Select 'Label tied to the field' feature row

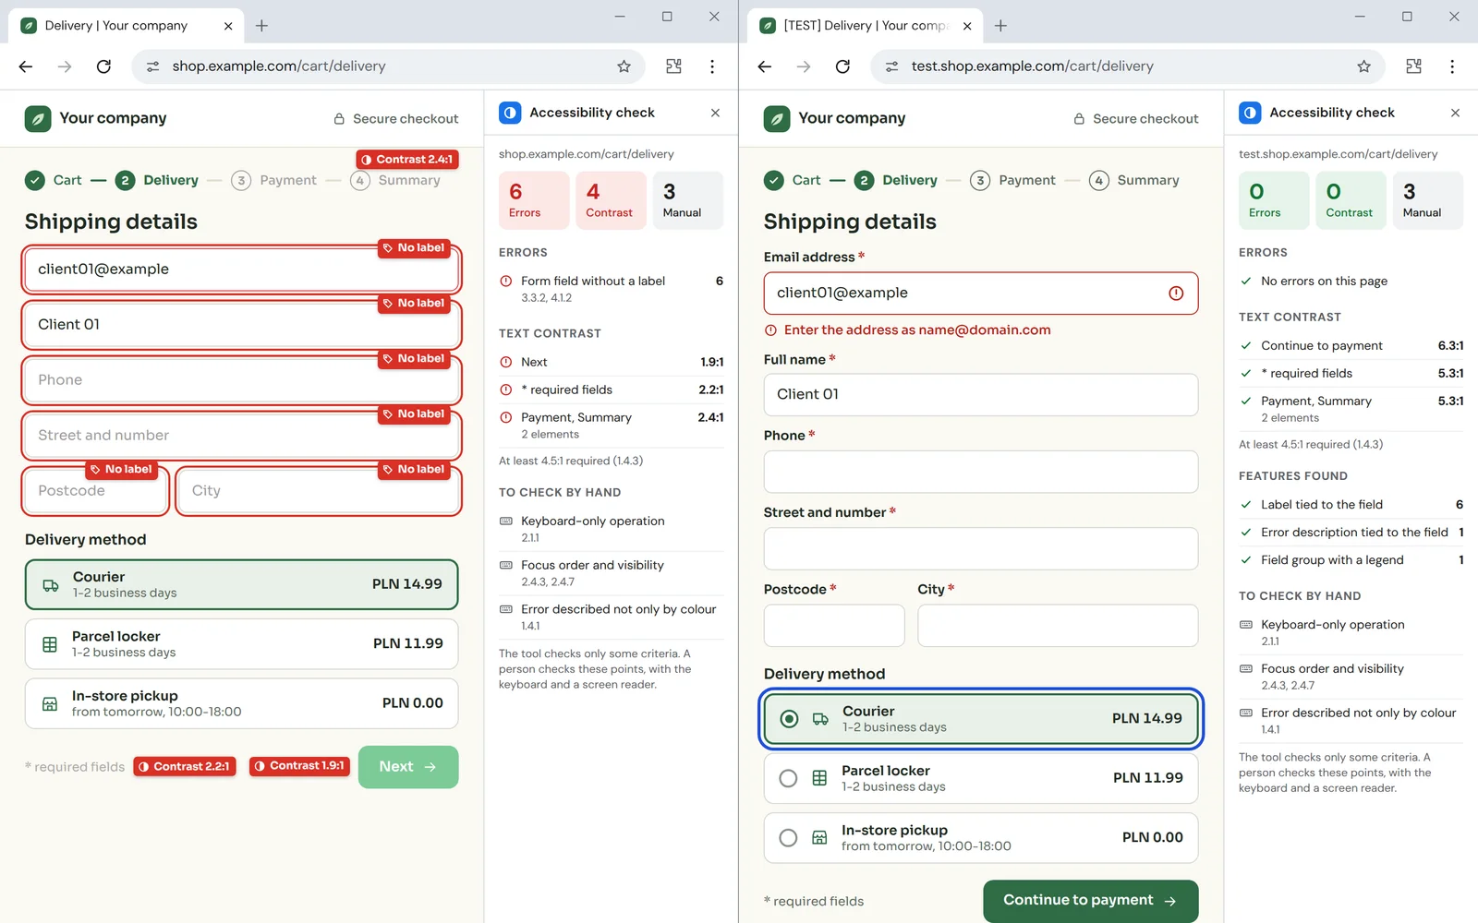[x=1351, y=505]
